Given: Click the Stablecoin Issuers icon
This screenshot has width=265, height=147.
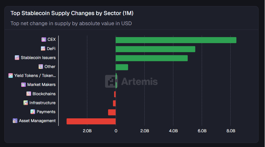Looking at the screenshot, I should coord(17,58).
